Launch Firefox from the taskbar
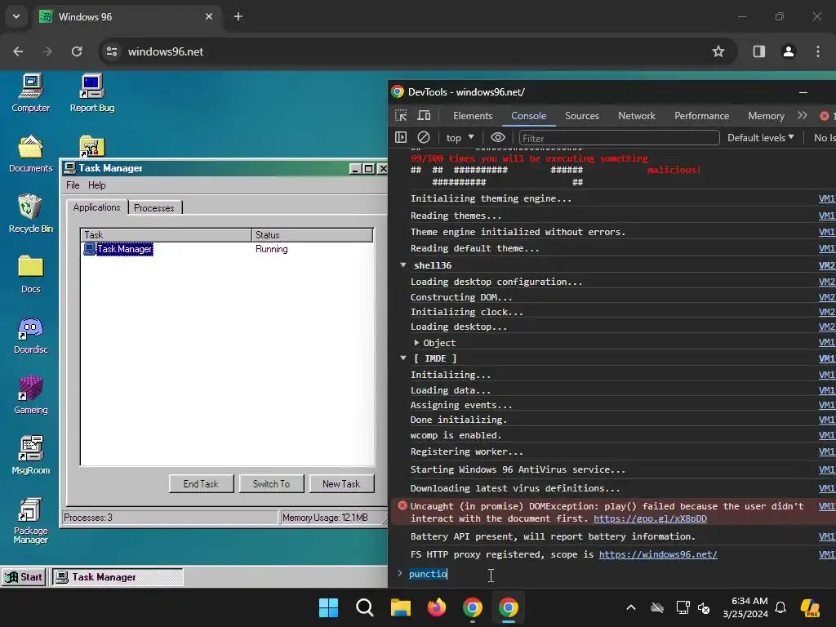Viewport: 836px width, 627px height. point(437,607)
